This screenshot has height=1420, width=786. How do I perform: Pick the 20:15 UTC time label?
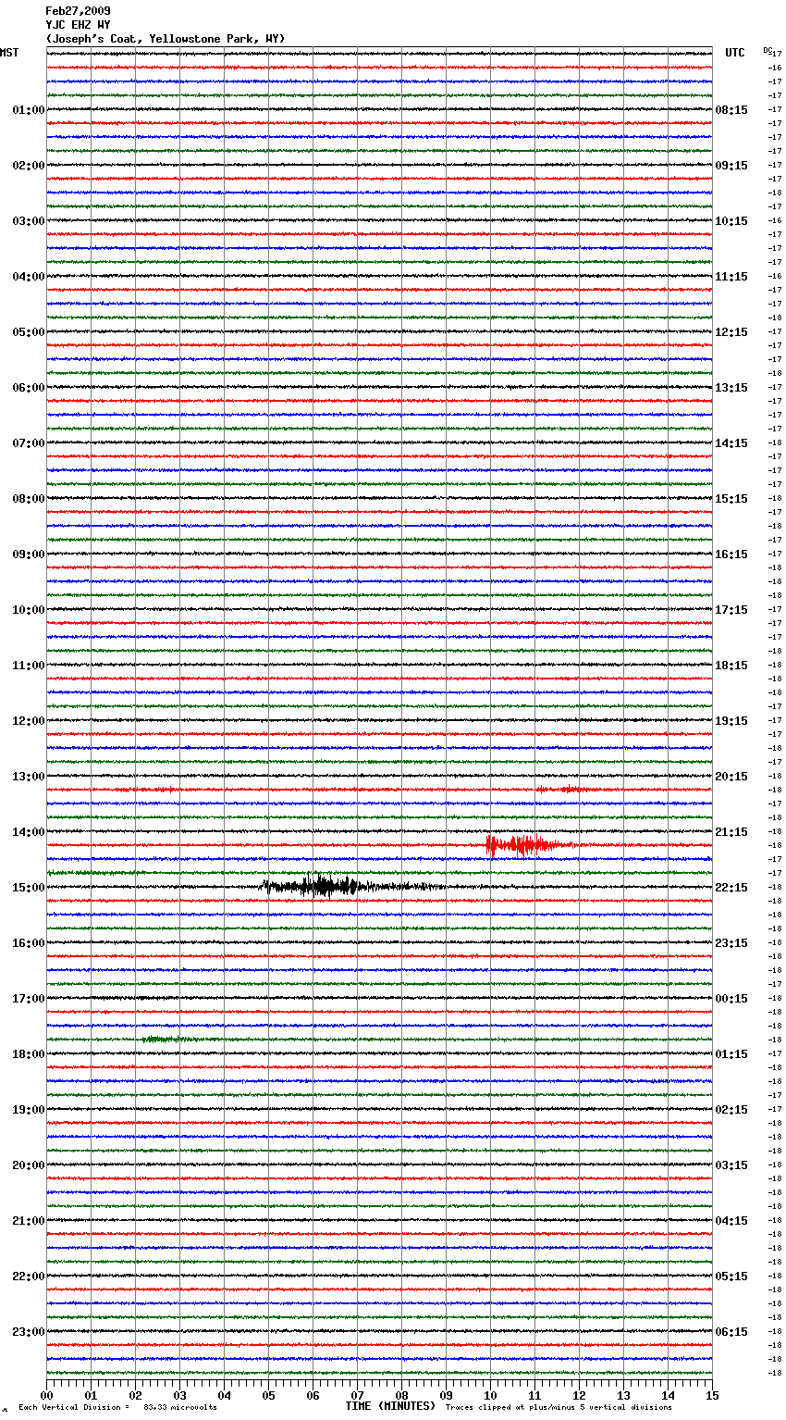point(731,777)
